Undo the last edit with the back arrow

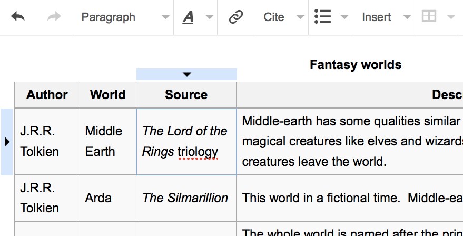click(18, 17)
